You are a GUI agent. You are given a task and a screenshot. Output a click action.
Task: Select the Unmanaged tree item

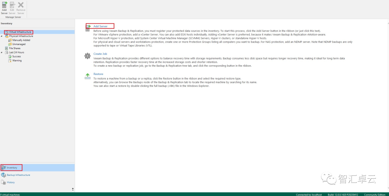coord(19,44)
